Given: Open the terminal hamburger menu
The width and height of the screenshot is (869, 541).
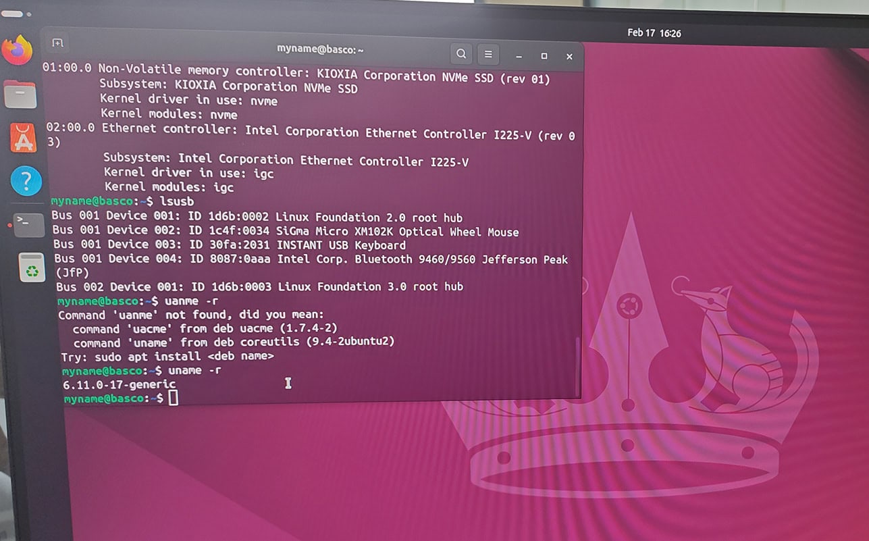Looking at the screenshot, I should point(488,54).
